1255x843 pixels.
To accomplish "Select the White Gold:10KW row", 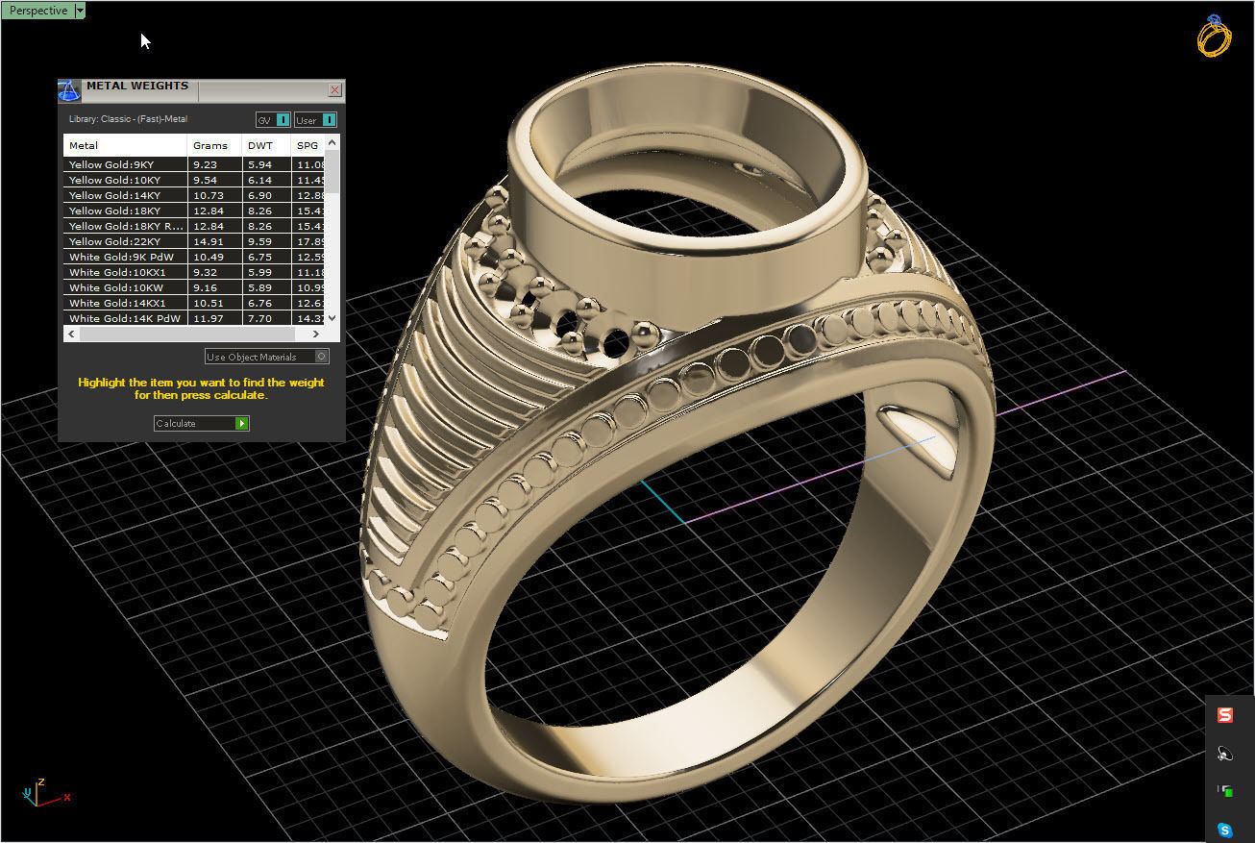I will pyautogui.click(x=194, y=287).
